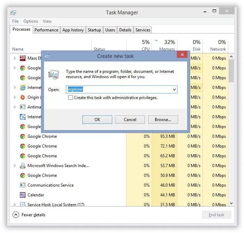This screenshot has width=244, height=233.
Task: Click the Calendar app icon
Action: [x=23, y=195]
